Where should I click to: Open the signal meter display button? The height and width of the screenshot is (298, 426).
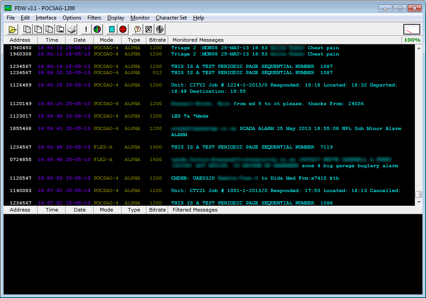(412, 29)
